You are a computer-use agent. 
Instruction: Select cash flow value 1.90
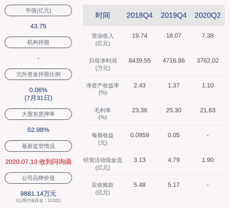(x=208, y=160)
